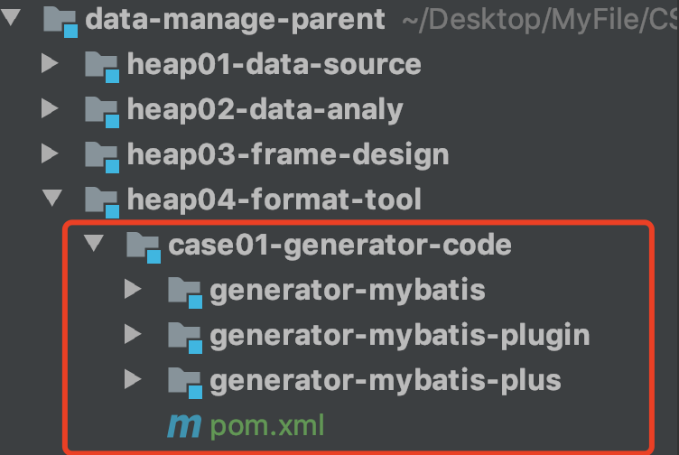Click the generator-mybatis-plugin folder icon
Viewport: 679px width, 455px height.
(185, 338)
